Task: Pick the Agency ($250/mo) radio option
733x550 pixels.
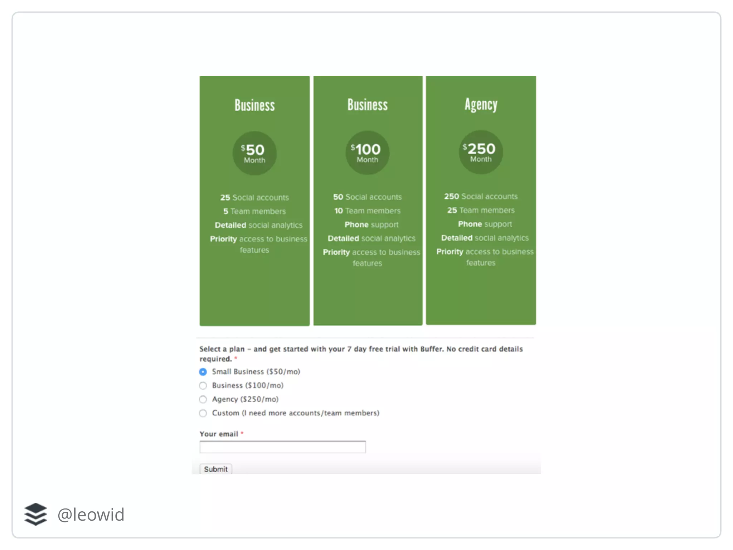Action: point(203,399)
